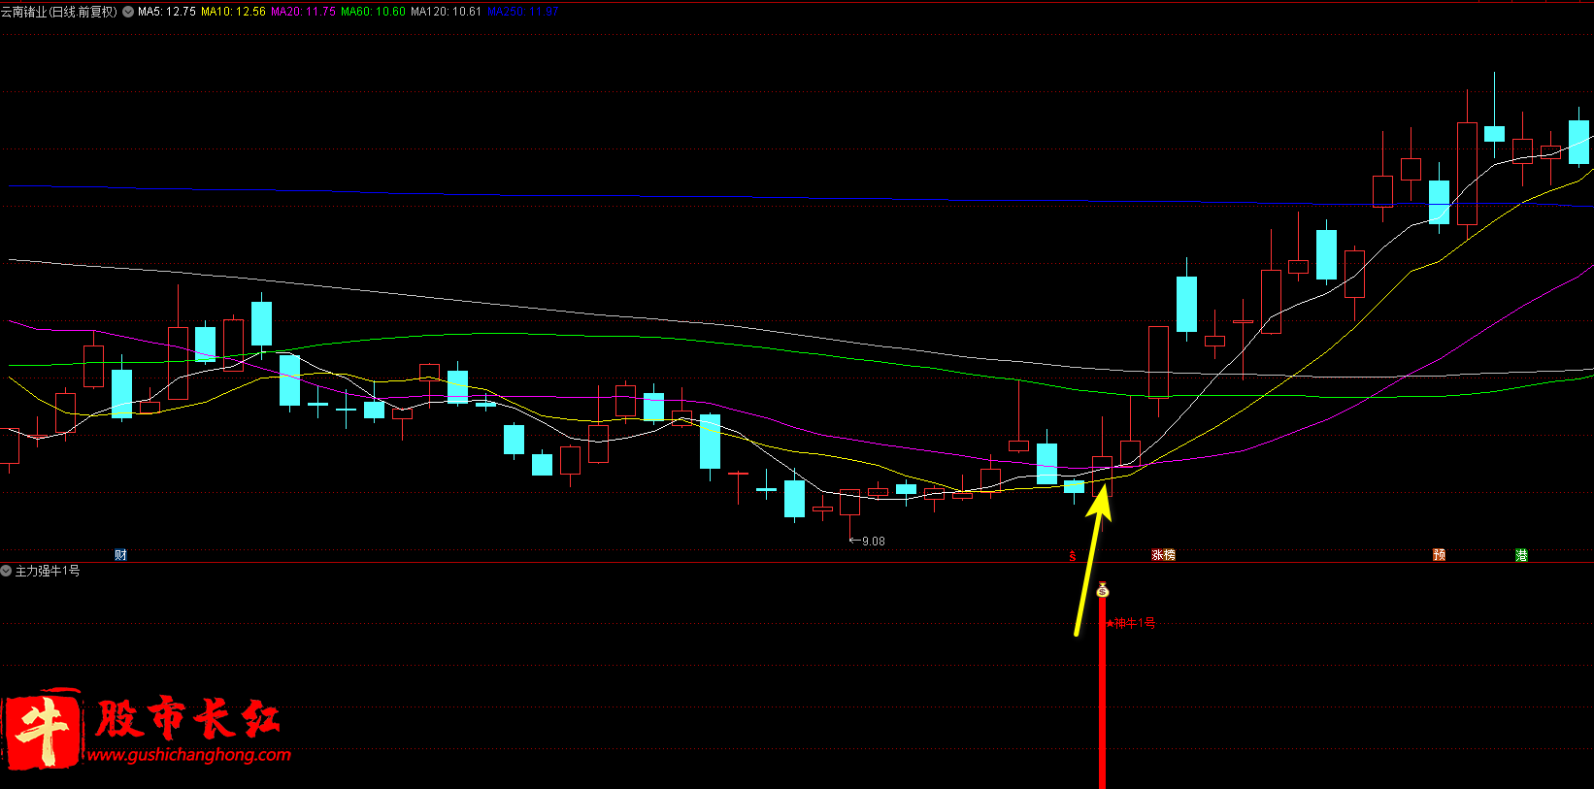
Task: Click the 云南锗业(日线.前复权) title text
Action: click(x=59, y=12)
